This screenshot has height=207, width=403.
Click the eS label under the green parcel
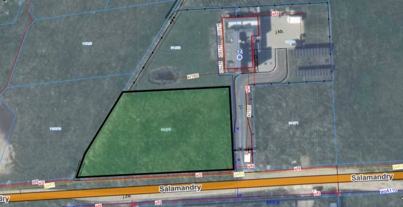199,175
